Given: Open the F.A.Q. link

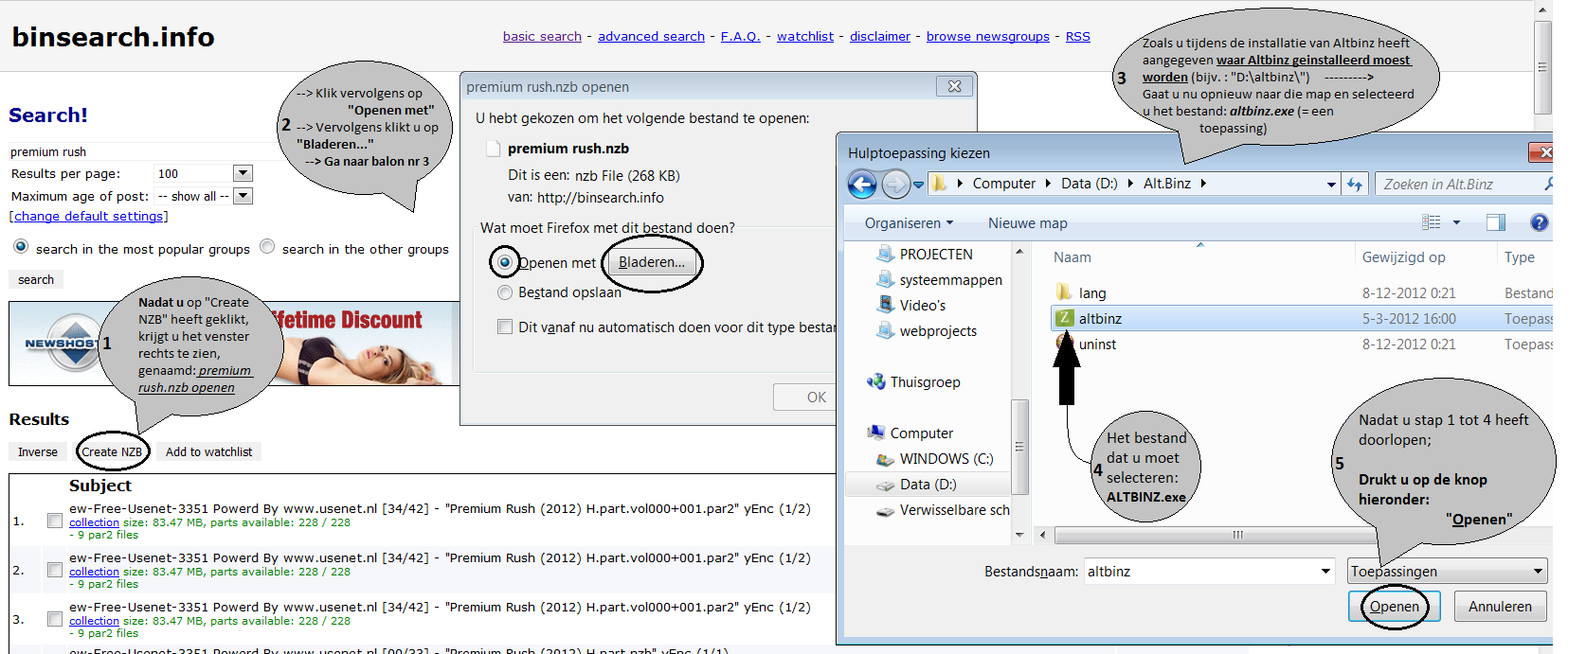Looking at the screenshot, I should 741,36.
